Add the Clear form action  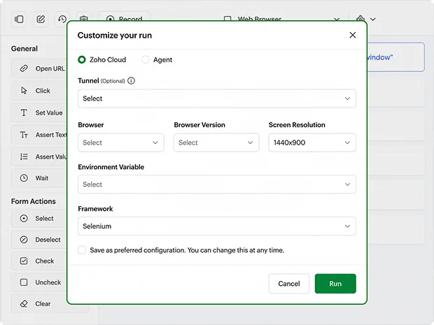coord(38,304)
